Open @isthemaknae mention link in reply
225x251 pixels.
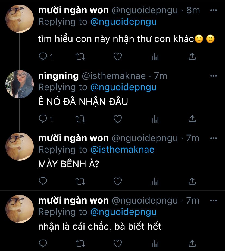(122, 149)
